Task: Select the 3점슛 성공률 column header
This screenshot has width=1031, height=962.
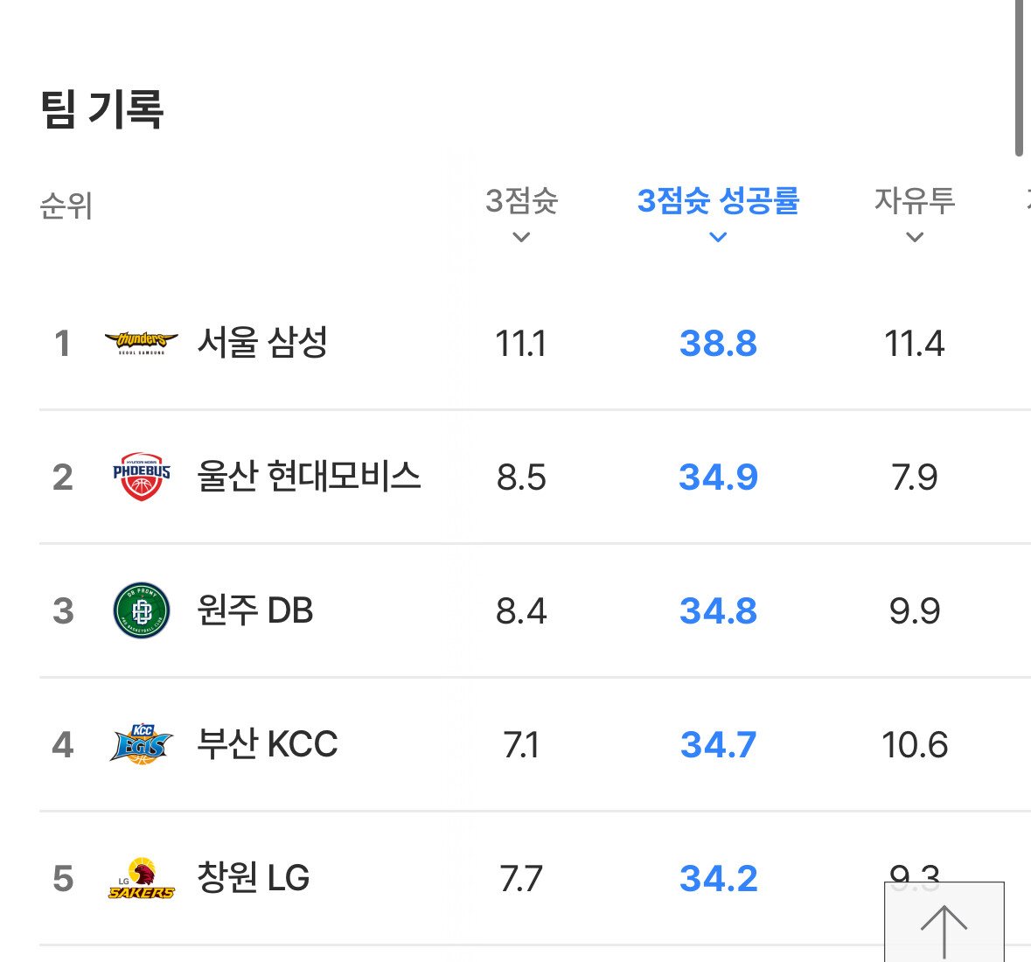Action: click(x=718, y=200)
